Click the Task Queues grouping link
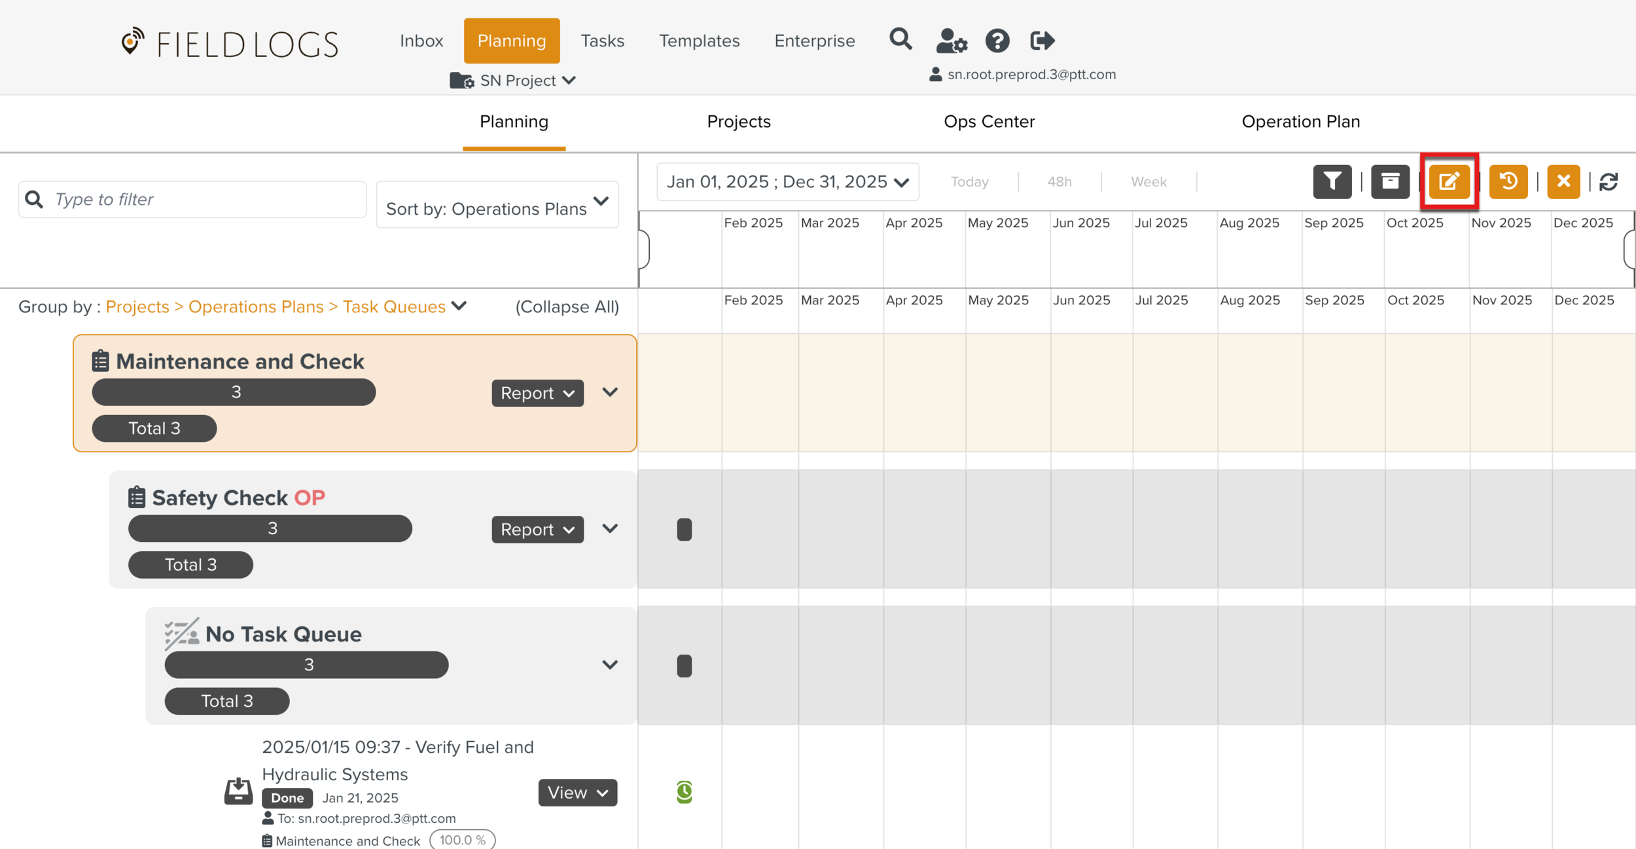 394,306
